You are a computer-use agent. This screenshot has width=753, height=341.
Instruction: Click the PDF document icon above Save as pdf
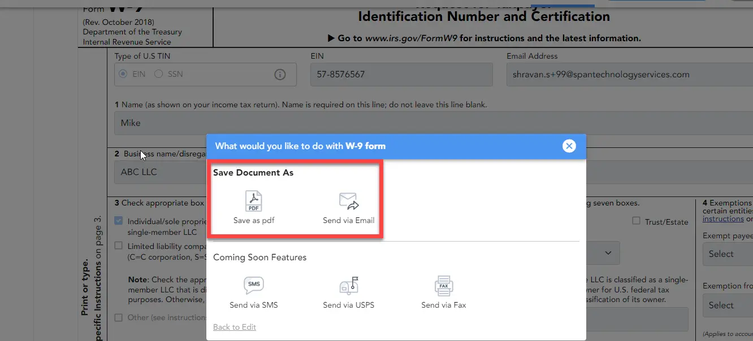(x=253, y=200)
